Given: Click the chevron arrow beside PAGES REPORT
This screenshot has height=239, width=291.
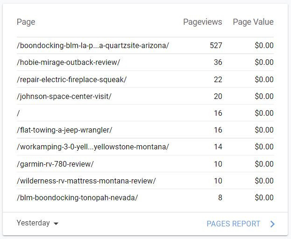Looking at the screenshot, I should coord(273,224).
